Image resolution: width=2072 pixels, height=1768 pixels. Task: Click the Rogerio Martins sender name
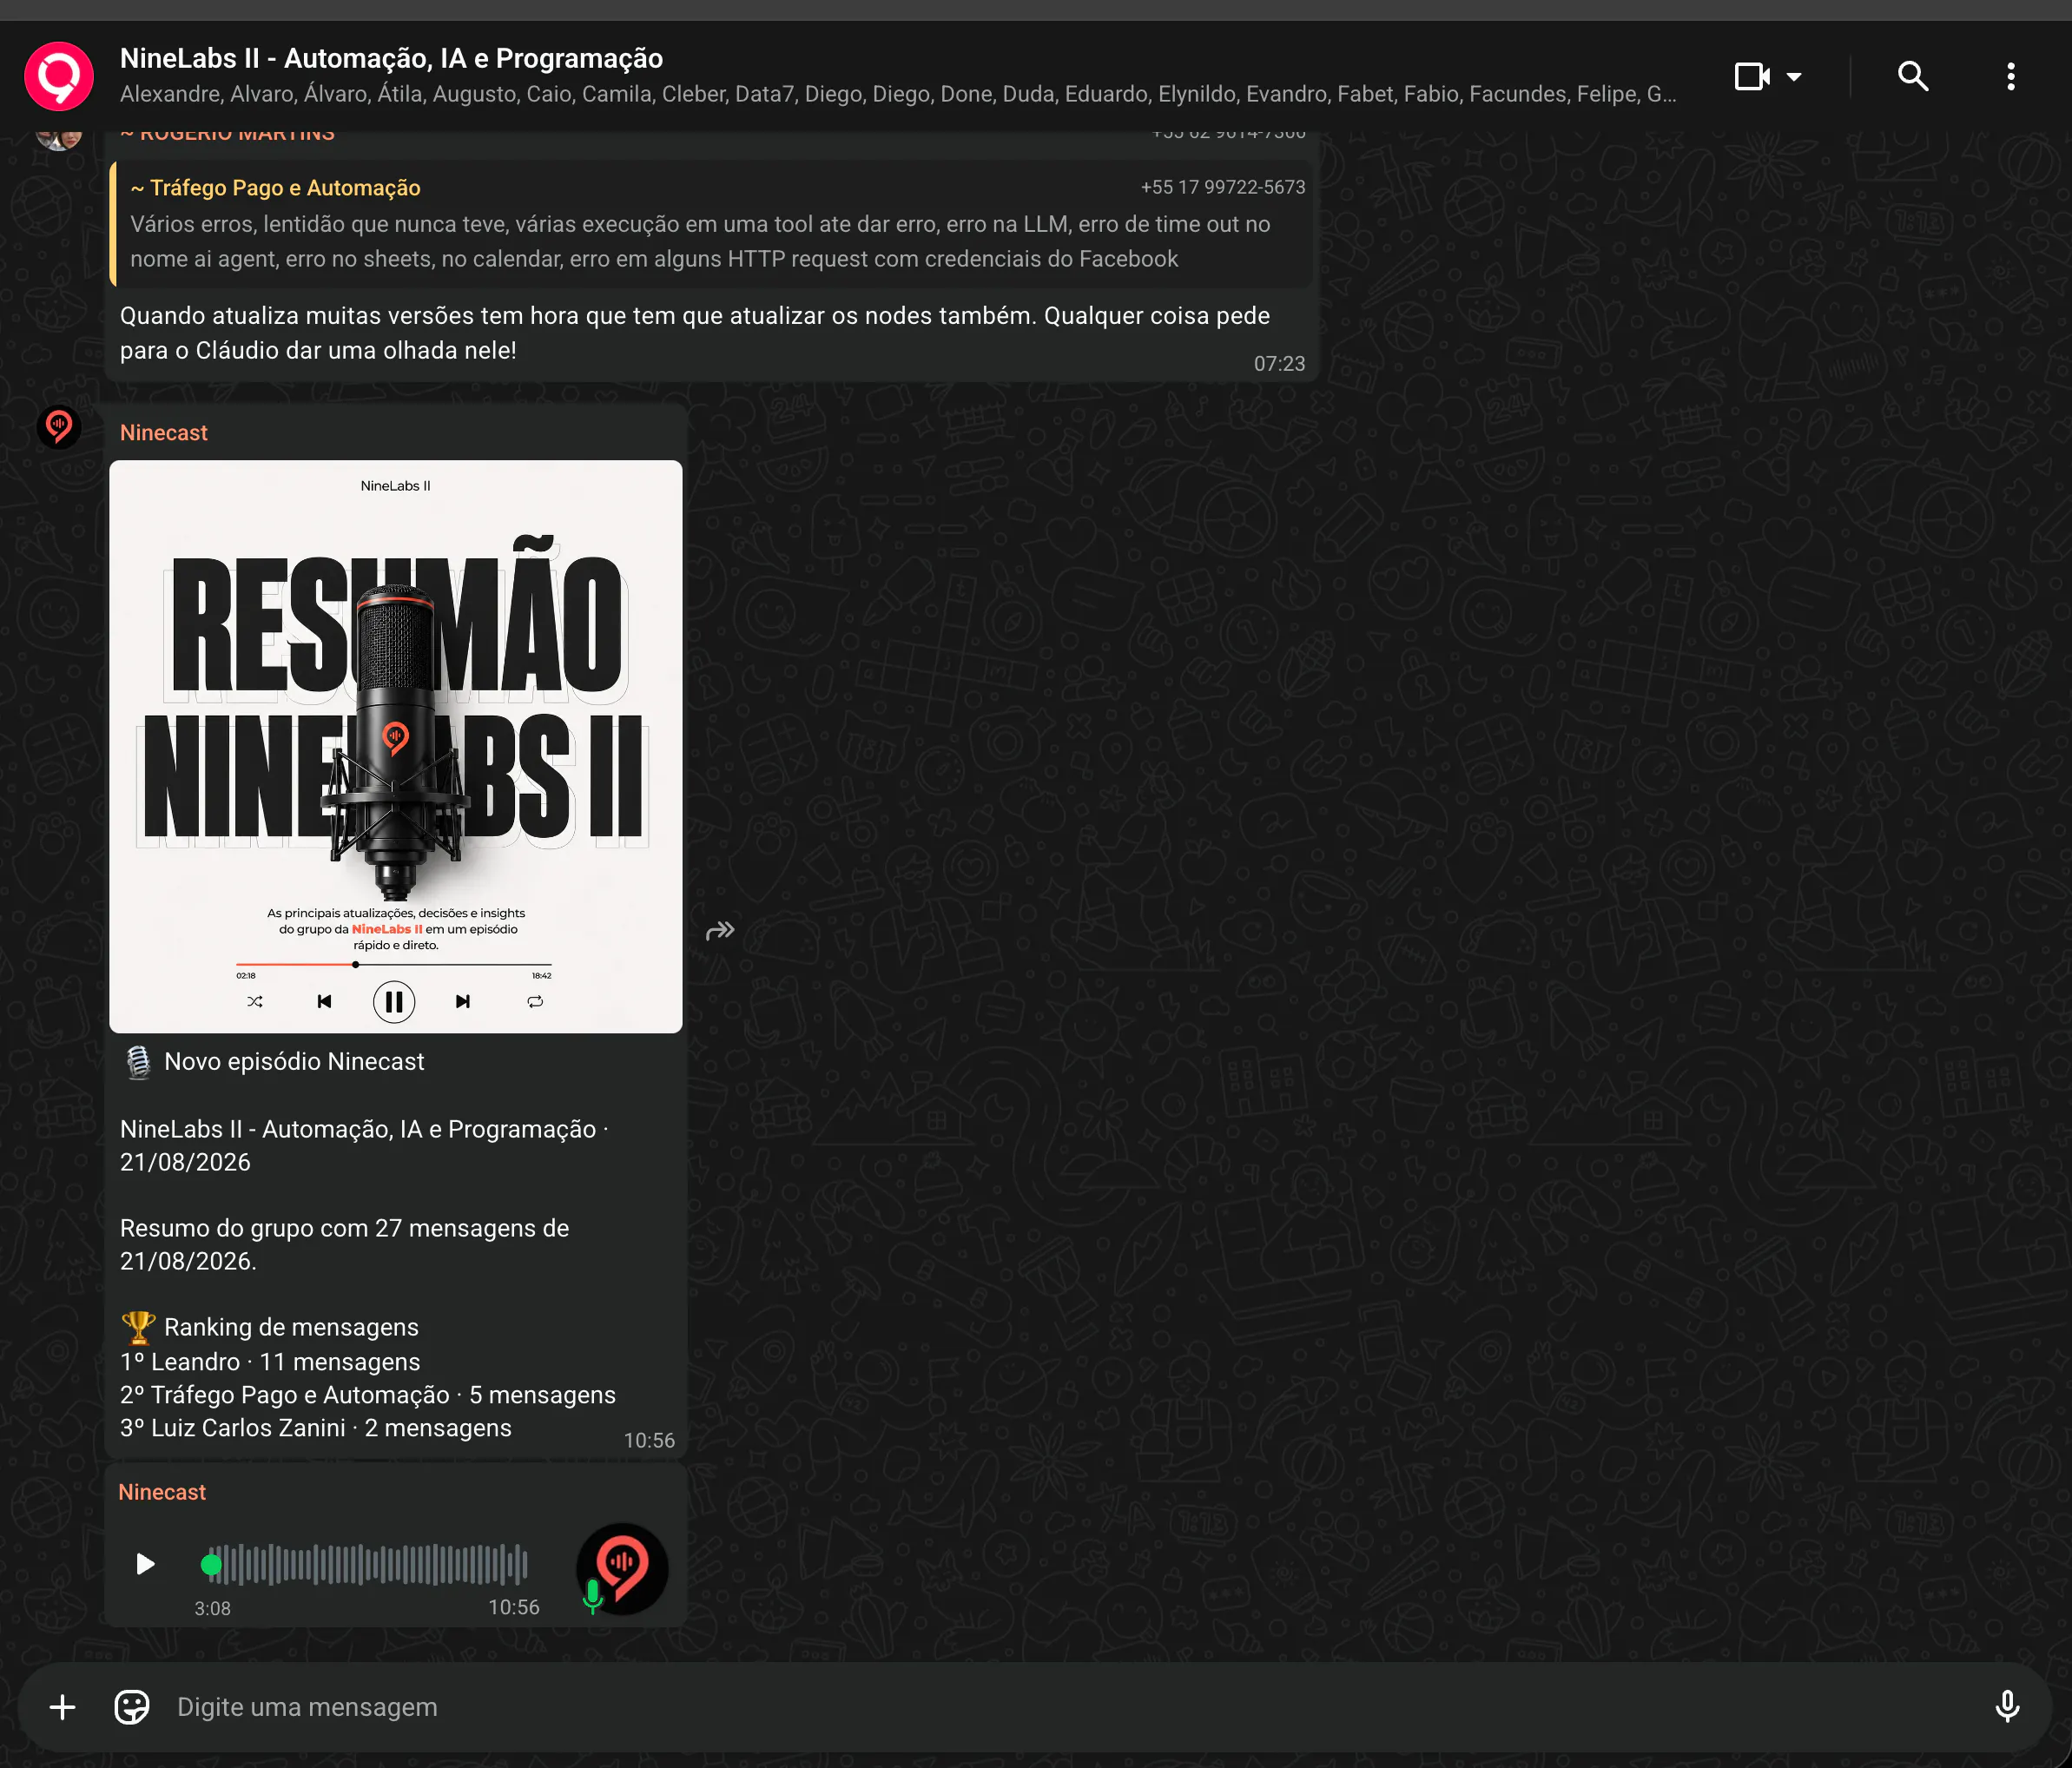(227, 135)
